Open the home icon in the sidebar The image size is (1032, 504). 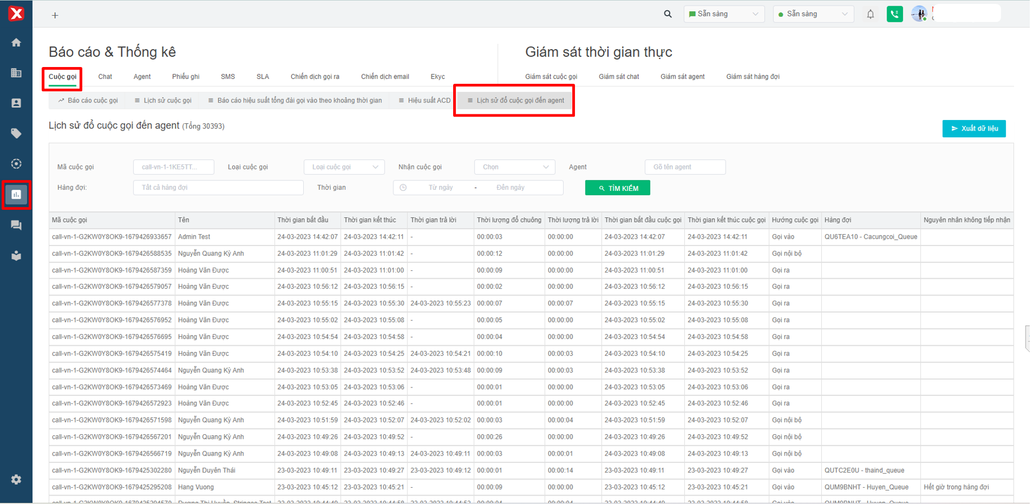point(16,43)
